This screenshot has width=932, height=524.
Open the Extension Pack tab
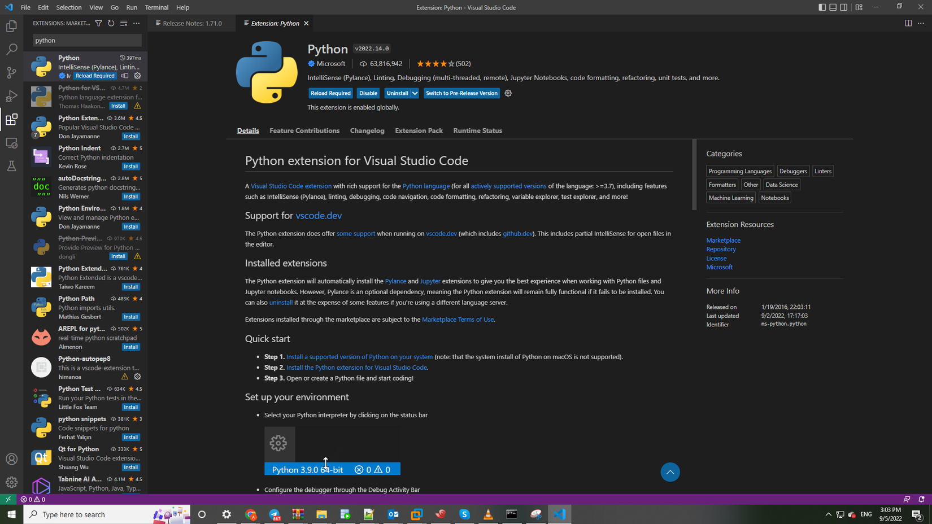tap(419, 130)
